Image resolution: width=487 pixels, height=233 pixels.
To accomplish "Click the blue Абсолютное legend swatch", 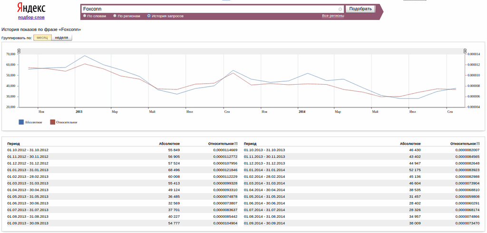I will click(21, 122).
